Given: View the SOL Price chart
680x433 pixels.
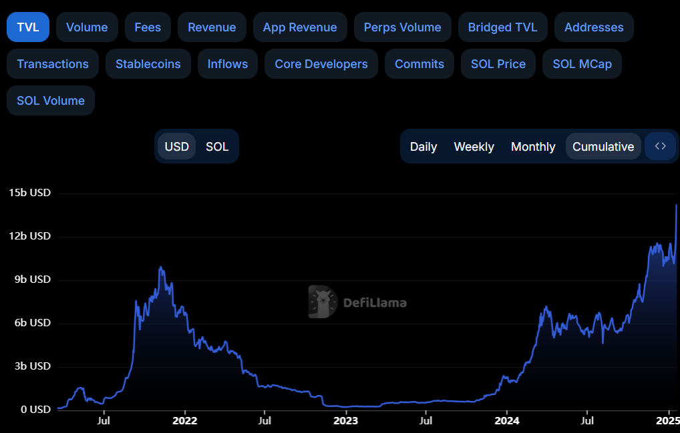Looking at the screenshot, I should [498, 63].
